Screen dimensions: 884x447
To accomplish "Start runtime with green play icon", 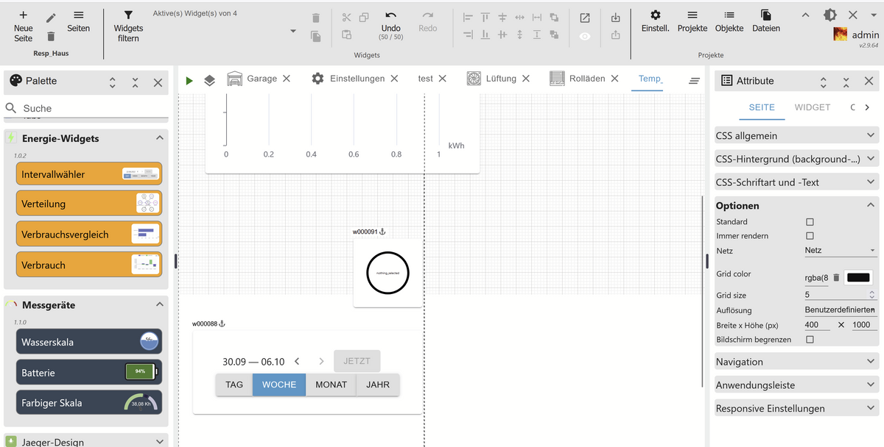I will point(189,80).
